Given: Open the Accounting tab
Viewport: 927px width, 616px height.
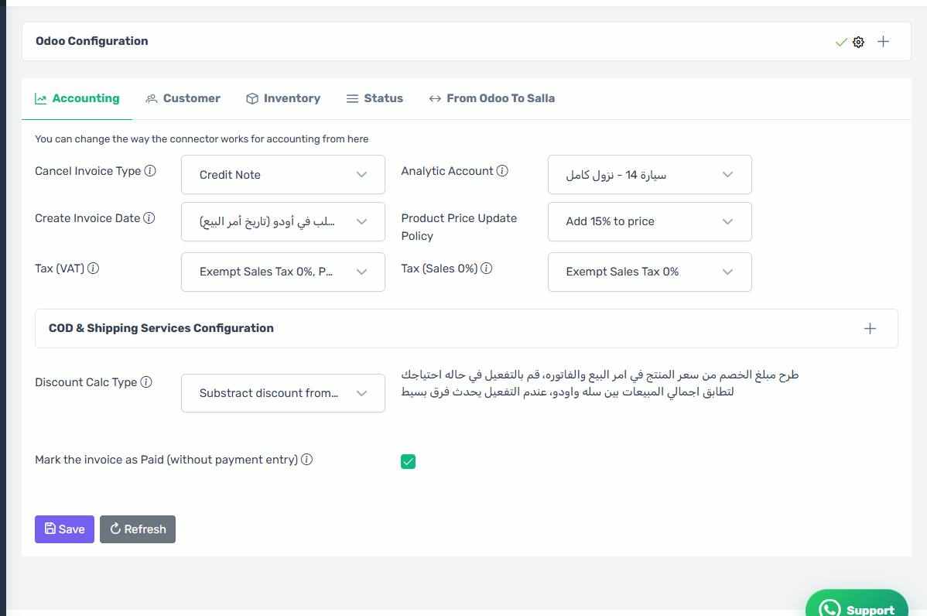Looking at the screenshot, I should 77,99.
